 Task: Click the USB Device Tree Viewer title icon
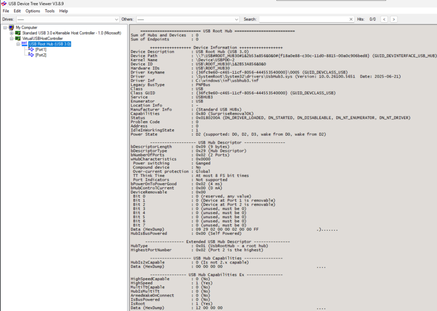pyautogui.click(x=4, y=4)
